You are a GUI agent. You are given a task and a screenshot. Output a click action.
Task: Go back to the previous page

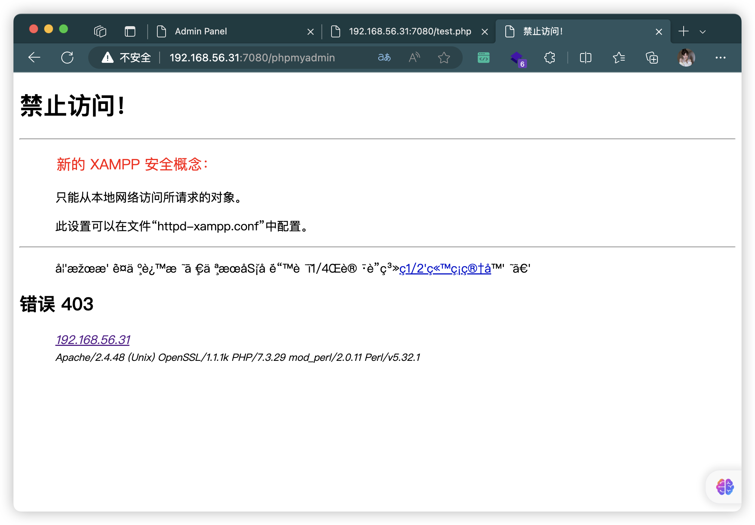point(34,58)
